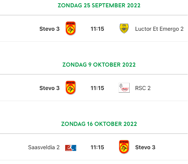Select Stevo 3 in the 9 October fixture

tap(50, 88)
